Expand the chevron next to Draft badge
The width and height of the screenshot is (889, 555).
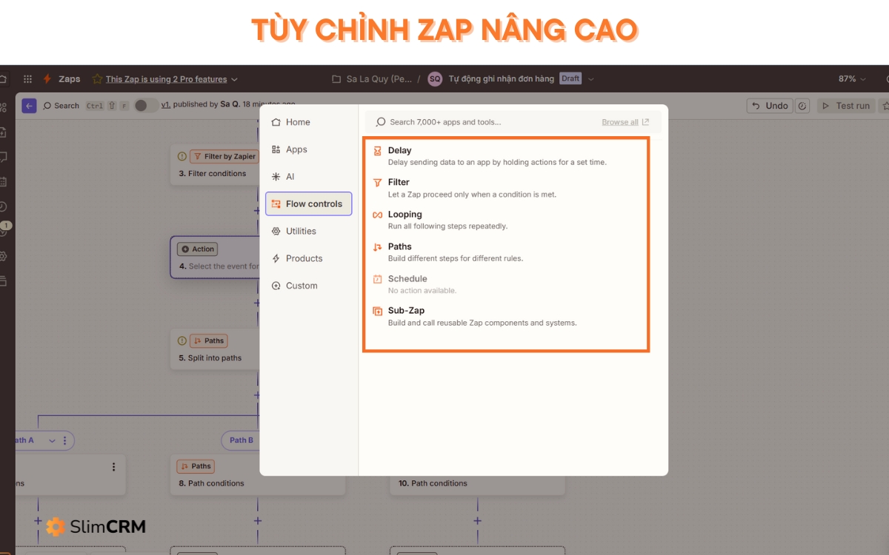590,79
